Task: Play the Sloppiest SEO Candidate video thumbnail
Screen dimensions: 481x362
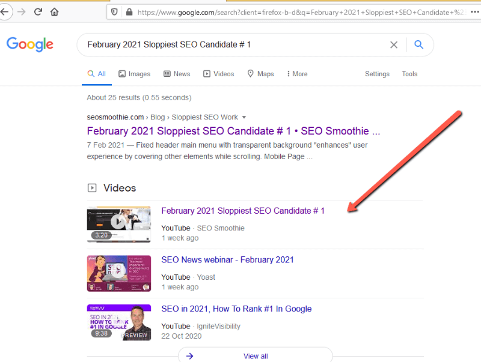Action: [118, 224]
